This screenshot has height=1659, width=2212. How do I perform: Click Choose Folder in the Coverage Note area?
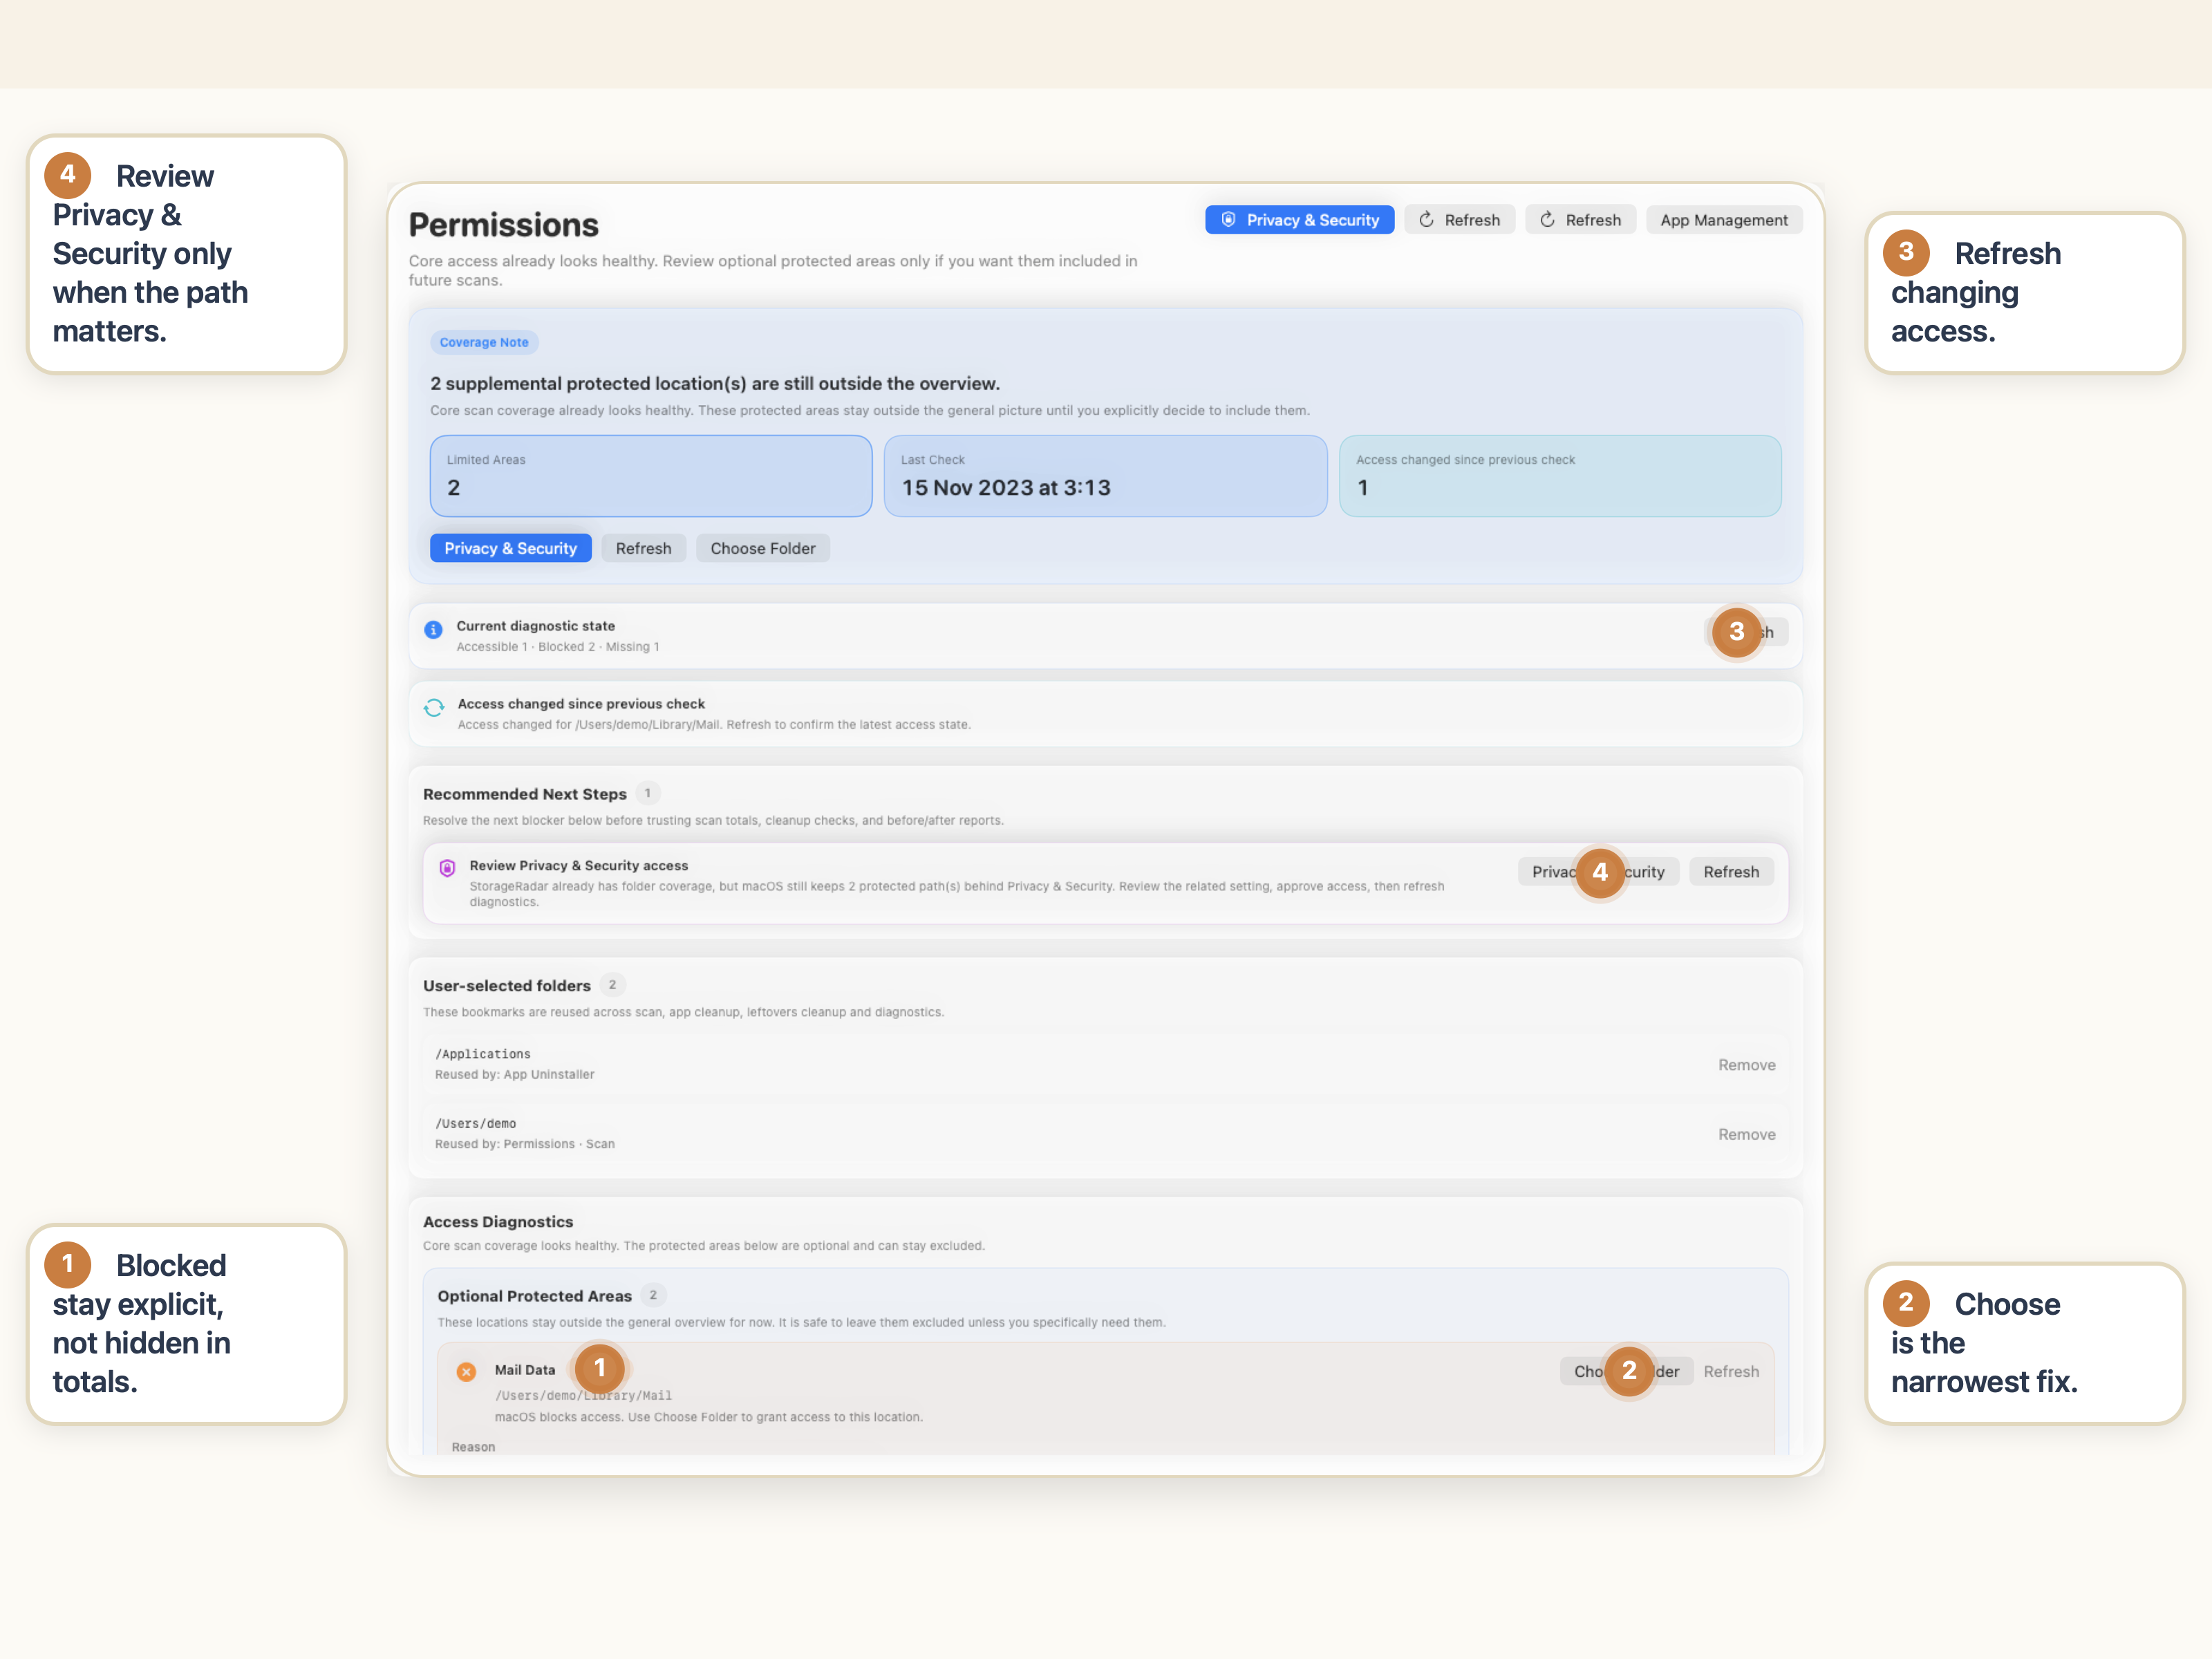point(763,548)
